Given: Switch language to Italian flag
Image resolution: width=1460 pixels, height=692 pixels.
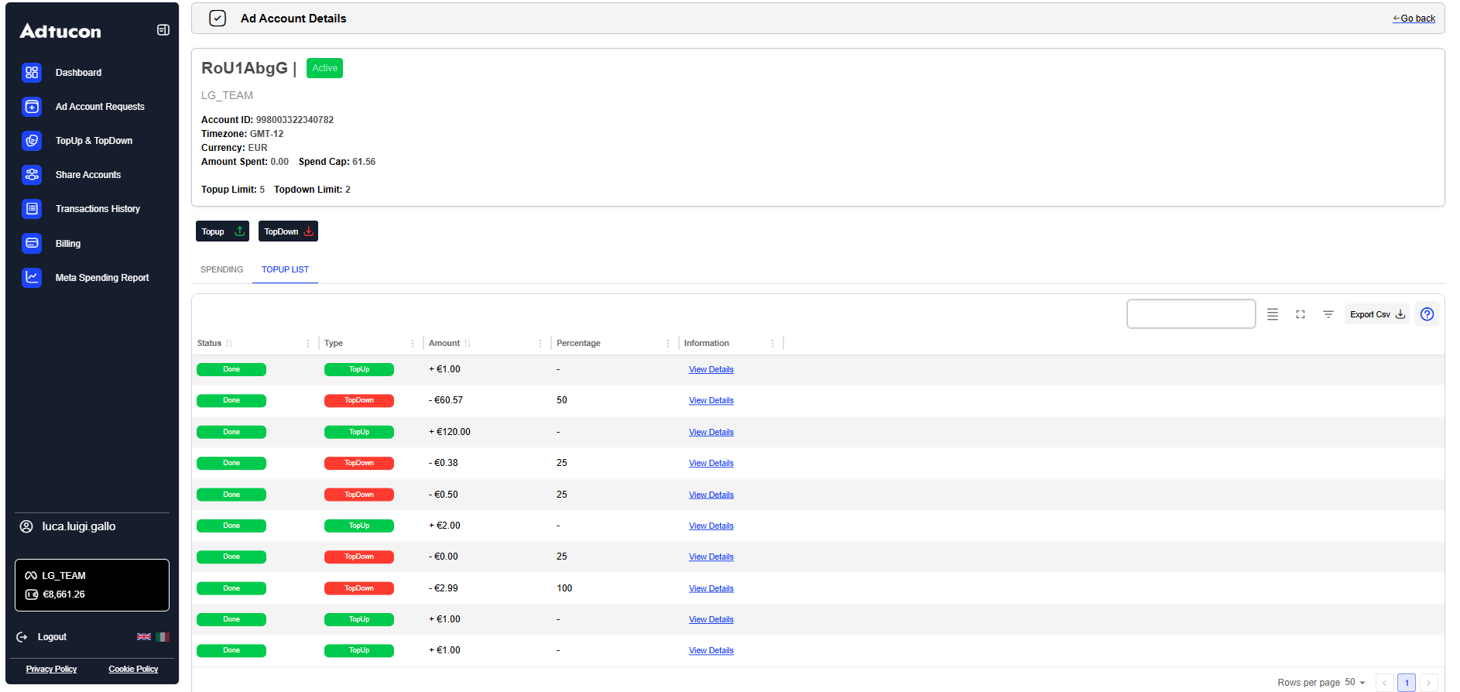Looking at the screenshot, I should tap(163, 637).
